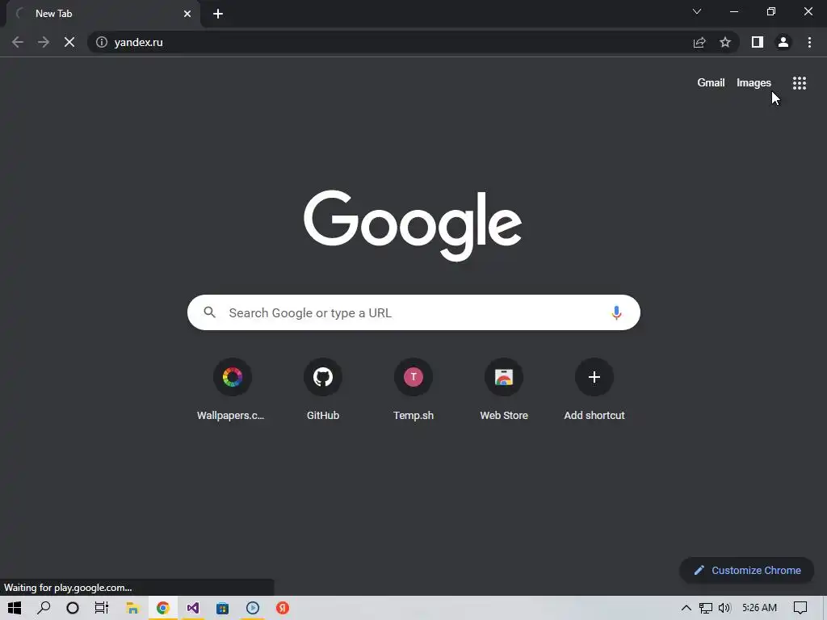Open Microsoft Store from taskbar
This screenshot has height=620, width=827.
pyautogui.click(x=223, y=608)
